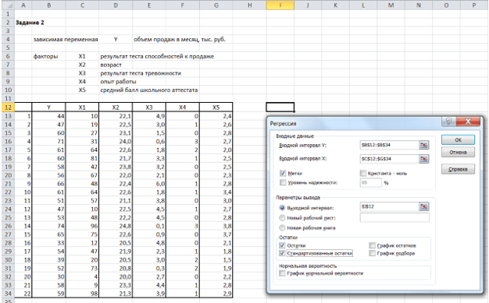
Task: Enable График нормальной вероятности checkbox
Action: click(x=282, y=273)
